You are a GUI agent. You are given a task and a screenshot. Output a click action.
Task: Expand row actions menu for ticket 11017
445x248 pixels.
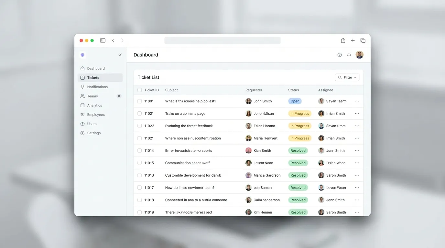357,188
